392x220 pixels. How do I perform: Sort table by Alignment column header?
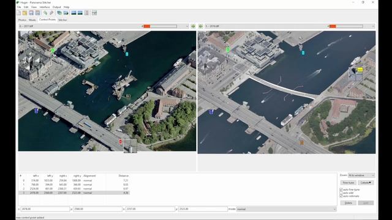coord(89,176)
